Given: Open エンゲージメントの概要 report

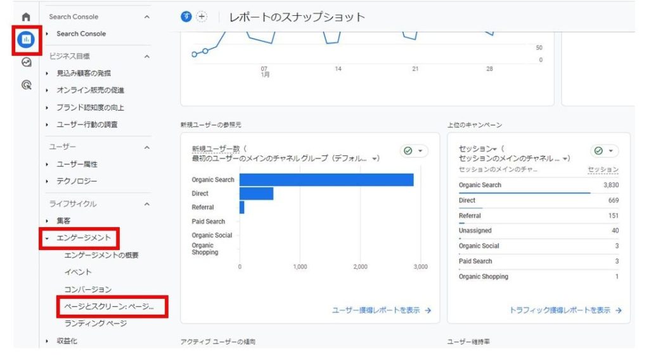Looking at the screenshot, I should [101, 255].
